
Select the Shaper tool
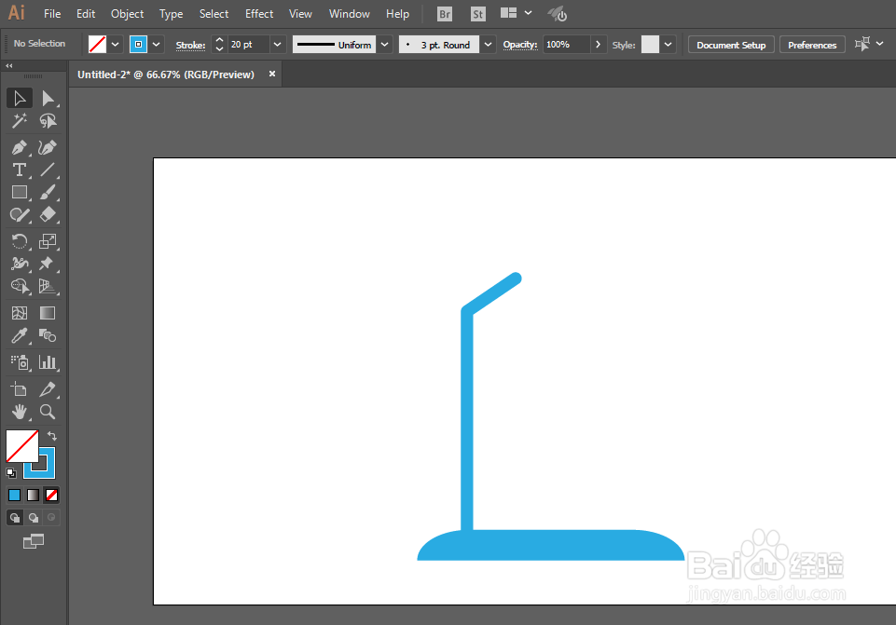click(20, 214)
